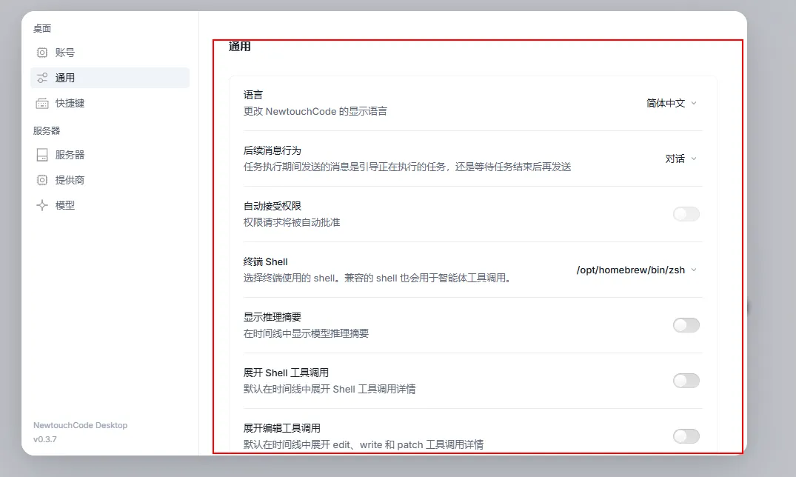Screen dimensions: 796x477
Task: Enable the 显示推理摘要 switch
Action: pyautogui.click(x=686, y=325)
